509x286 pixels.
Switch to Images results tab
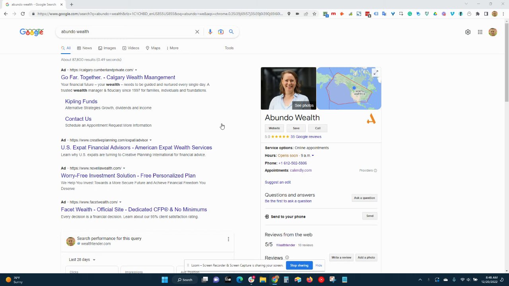tap(107, 48)
